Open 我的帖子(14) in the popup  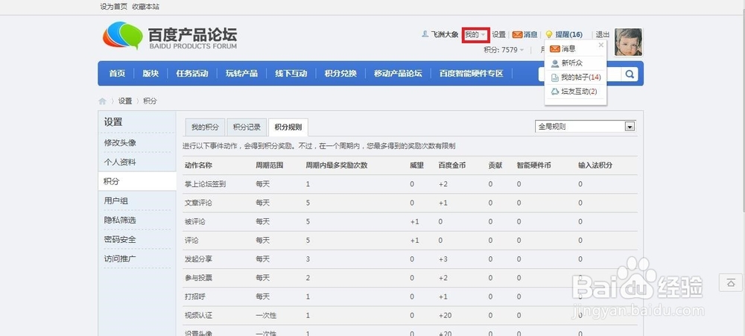pyautogui.click(x=576, y=77)
